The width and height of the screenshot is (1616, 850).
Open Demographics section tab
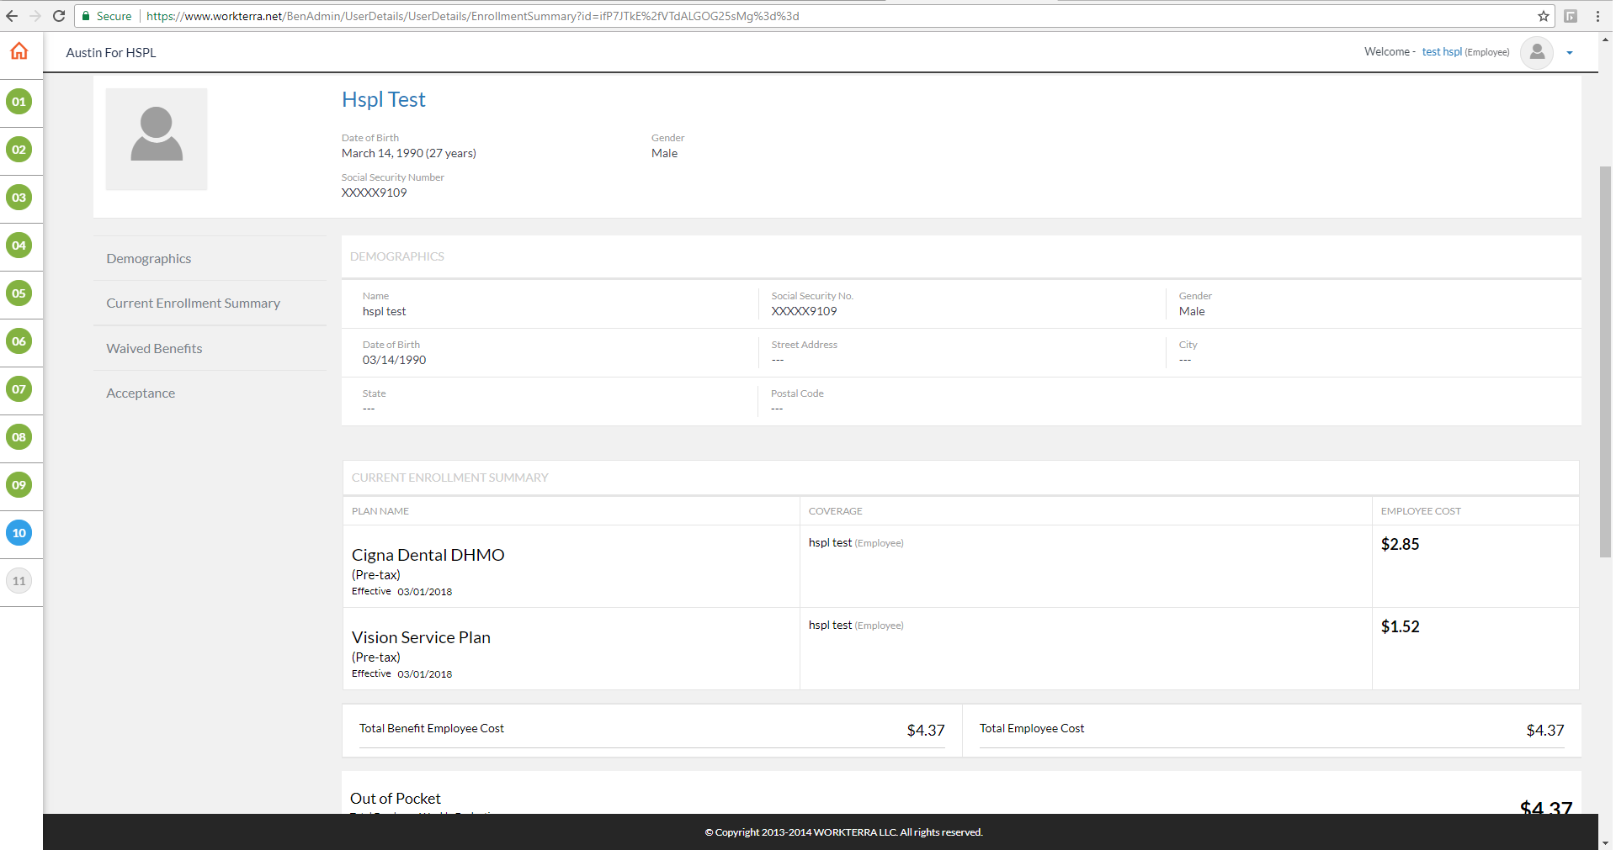pos(148,259)
